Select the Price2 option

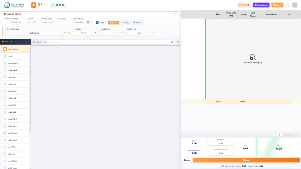tap(125, 23)
